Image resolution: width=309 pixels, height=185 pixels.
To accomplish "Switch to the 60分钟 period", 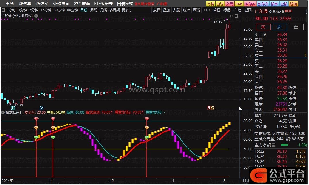I will coord(72,10).
